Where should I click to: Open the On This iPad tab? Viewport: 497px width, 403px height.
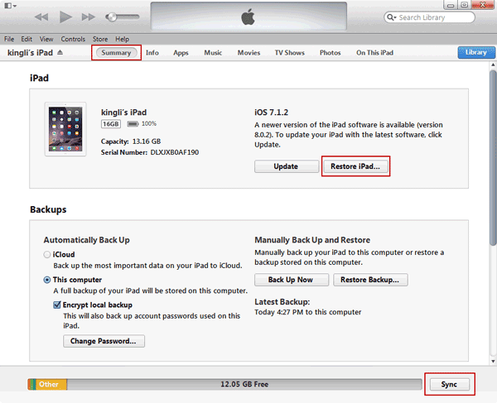[x=374, y=53]
